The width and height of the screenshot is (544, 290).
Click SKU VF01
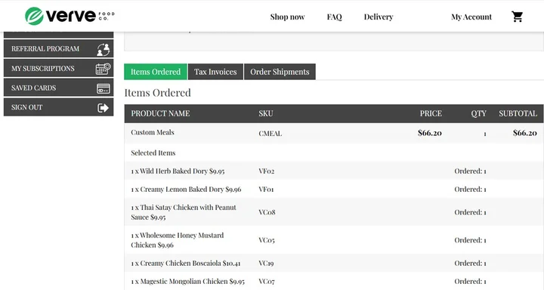(x=266, y=190)
